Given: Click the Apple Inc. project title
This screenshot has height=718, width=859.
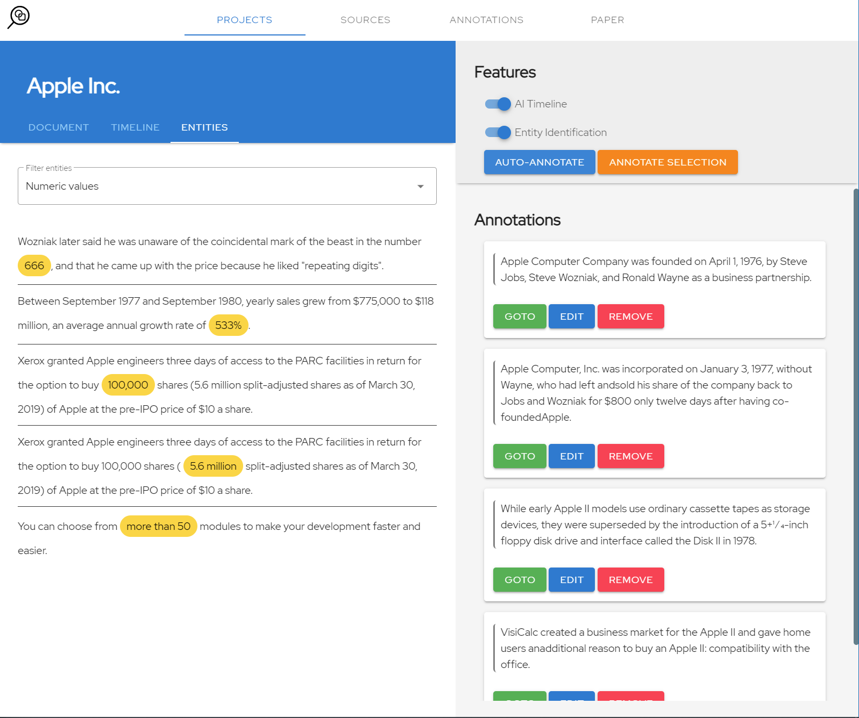Looking at the screenshot, I should (x=73, y=86).
